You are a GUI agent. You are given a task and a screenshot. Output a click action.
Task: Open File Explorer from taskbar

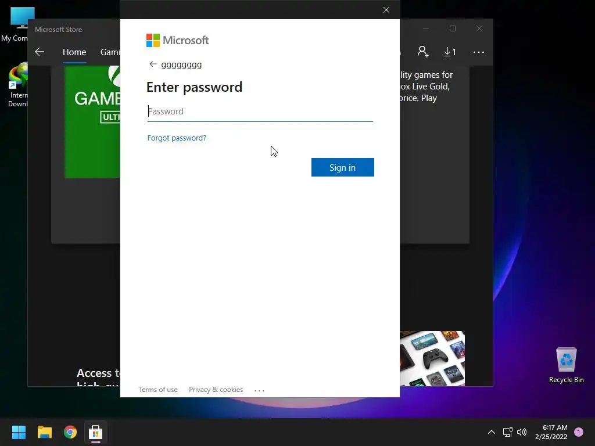(x=44, y=432)
